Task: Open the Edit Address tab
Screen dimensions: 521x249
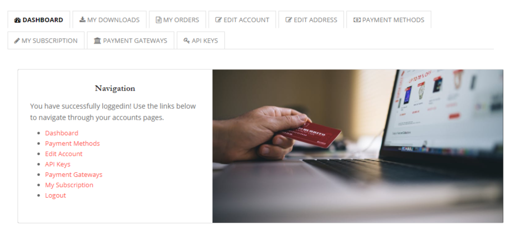Action: click(311, 20)
